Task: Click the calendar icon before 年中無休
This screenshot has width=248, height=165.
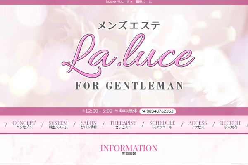Action: tap(116, 111)
